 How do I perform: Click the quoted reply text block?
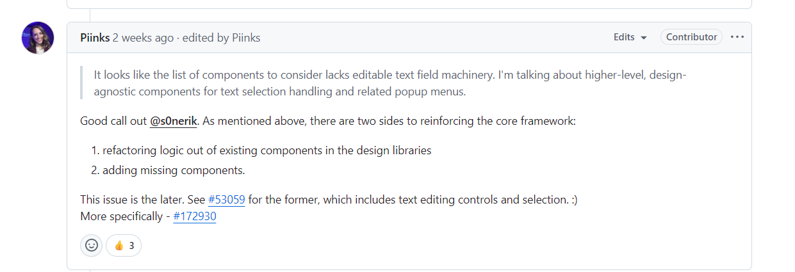389,83
